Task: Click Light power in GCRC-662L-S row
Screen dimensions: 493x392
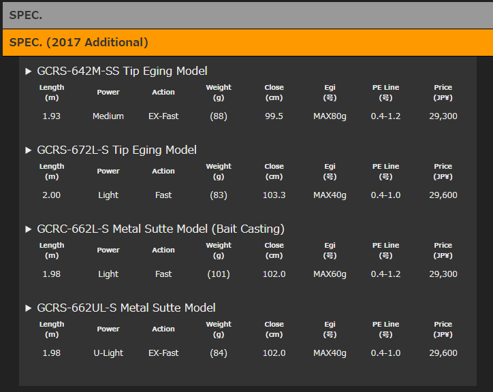Action: (108, 274)
